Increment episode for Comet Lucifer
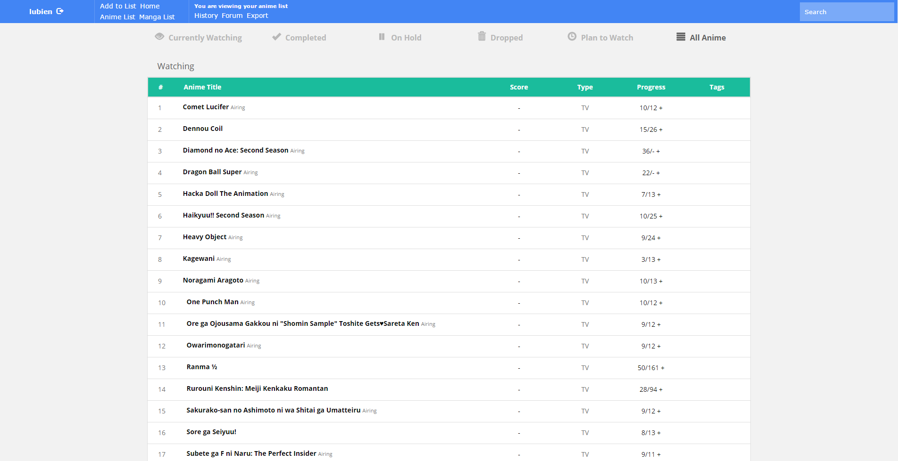 661,108
